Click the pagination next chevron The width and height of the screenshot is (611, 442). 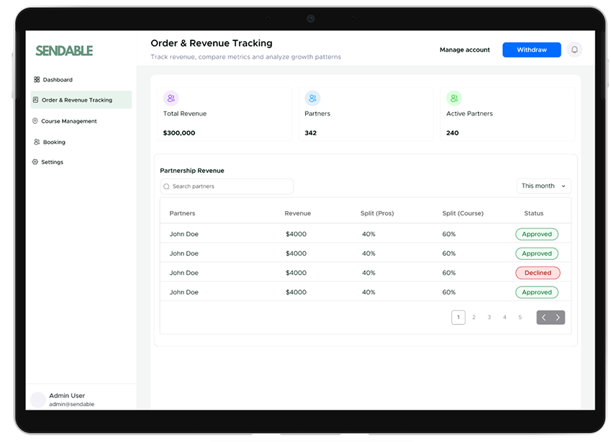[x=557, y=317]
